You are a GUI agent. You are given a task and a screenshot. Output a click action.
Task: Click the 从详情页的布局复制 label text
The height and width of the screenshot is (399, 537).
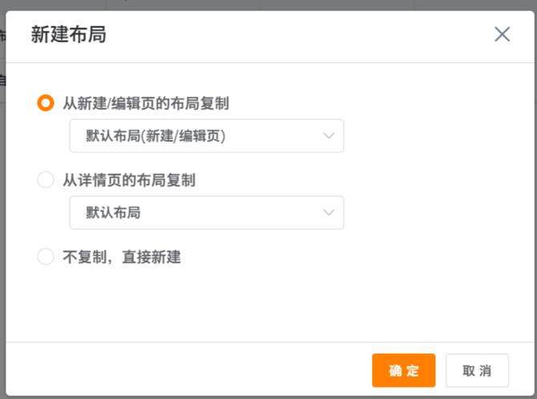point(129,181)
